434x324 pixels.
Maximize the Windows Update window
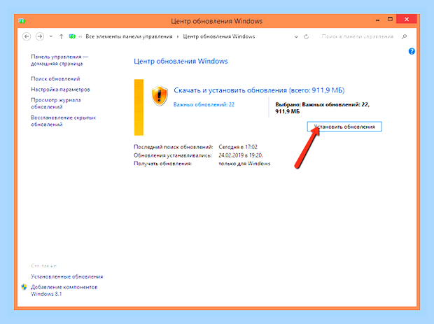click(x=390, y=20)
